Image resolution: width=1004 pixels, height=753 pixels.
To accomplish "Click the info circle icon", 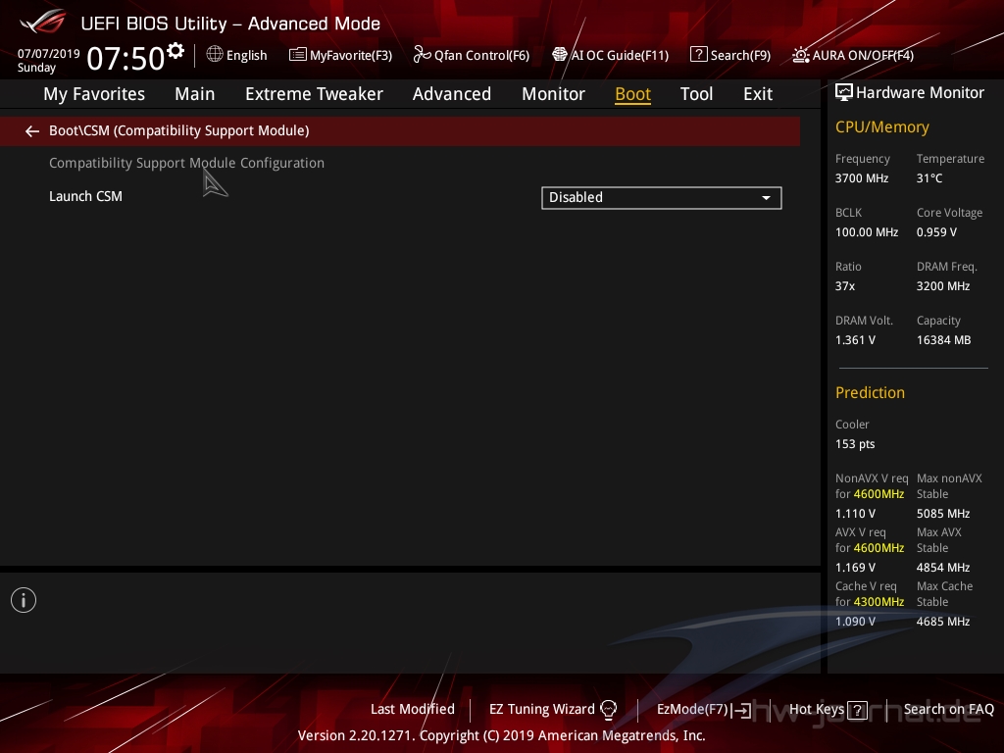I will tap(24, 600).
